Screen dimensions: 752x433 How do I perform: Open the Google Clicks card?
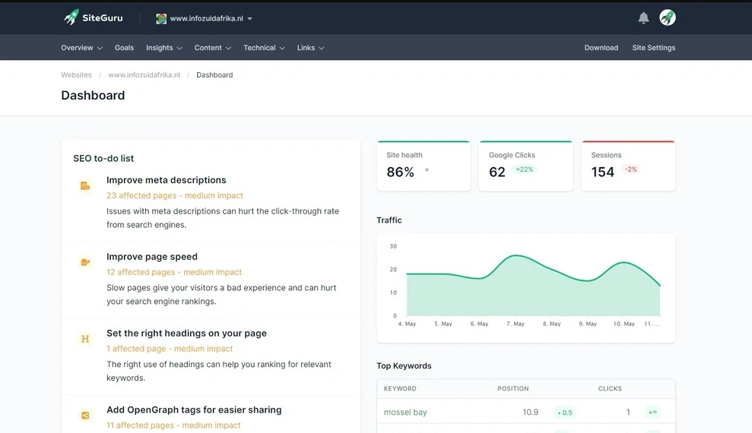click(x=525, y=166)
